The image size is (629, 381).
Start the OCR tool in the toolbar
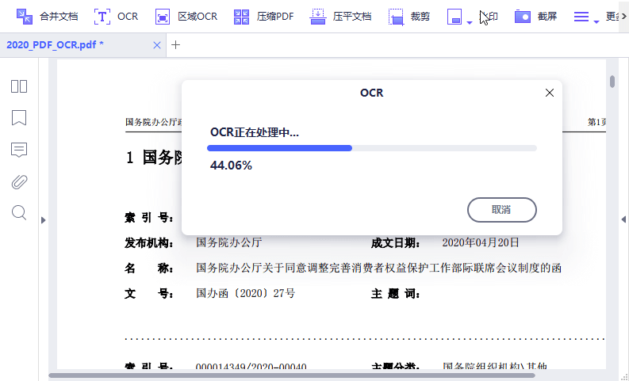pyautogui.click(x=116, y=16)
